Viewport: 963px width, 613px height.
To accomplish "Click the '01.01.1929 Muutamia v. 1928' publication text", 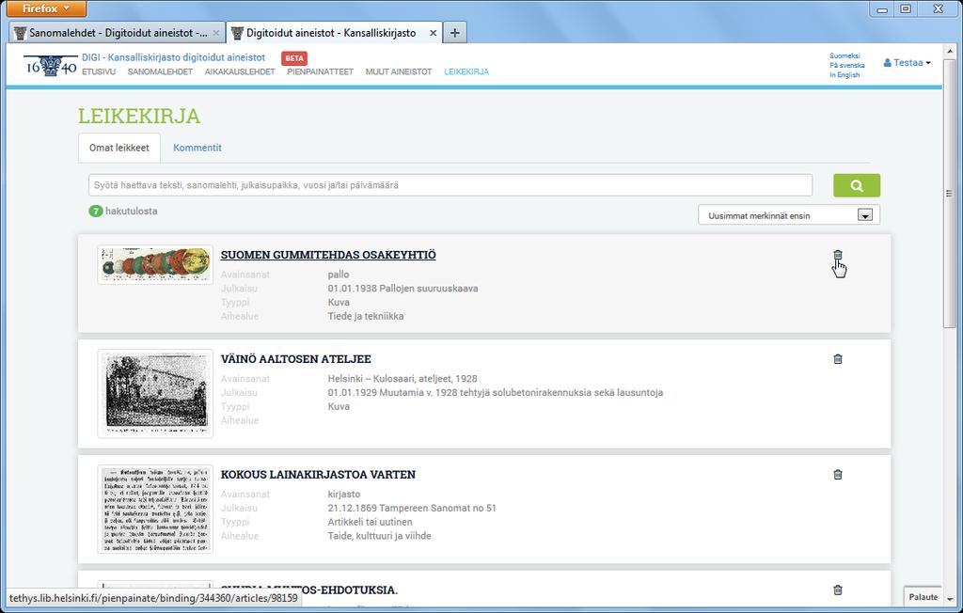I will (x=495, y=392).
